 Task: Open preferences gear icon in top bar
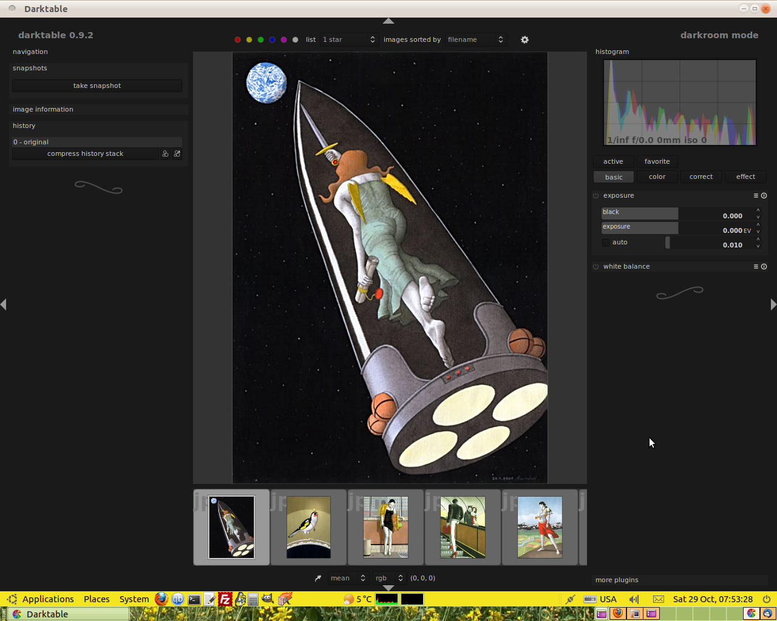524,40
